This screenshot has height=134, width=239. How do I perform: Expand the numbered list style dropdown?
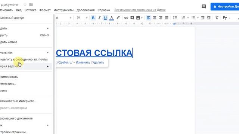point(188,18)
